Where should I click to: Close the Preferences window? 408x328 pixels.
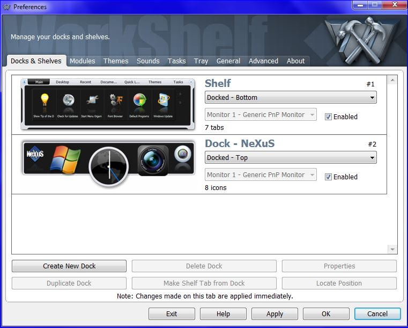coord(395,5)
